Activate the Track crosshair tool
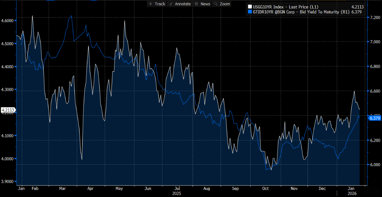The width and height of the screenshot is (382, 197). click(157, 4)
